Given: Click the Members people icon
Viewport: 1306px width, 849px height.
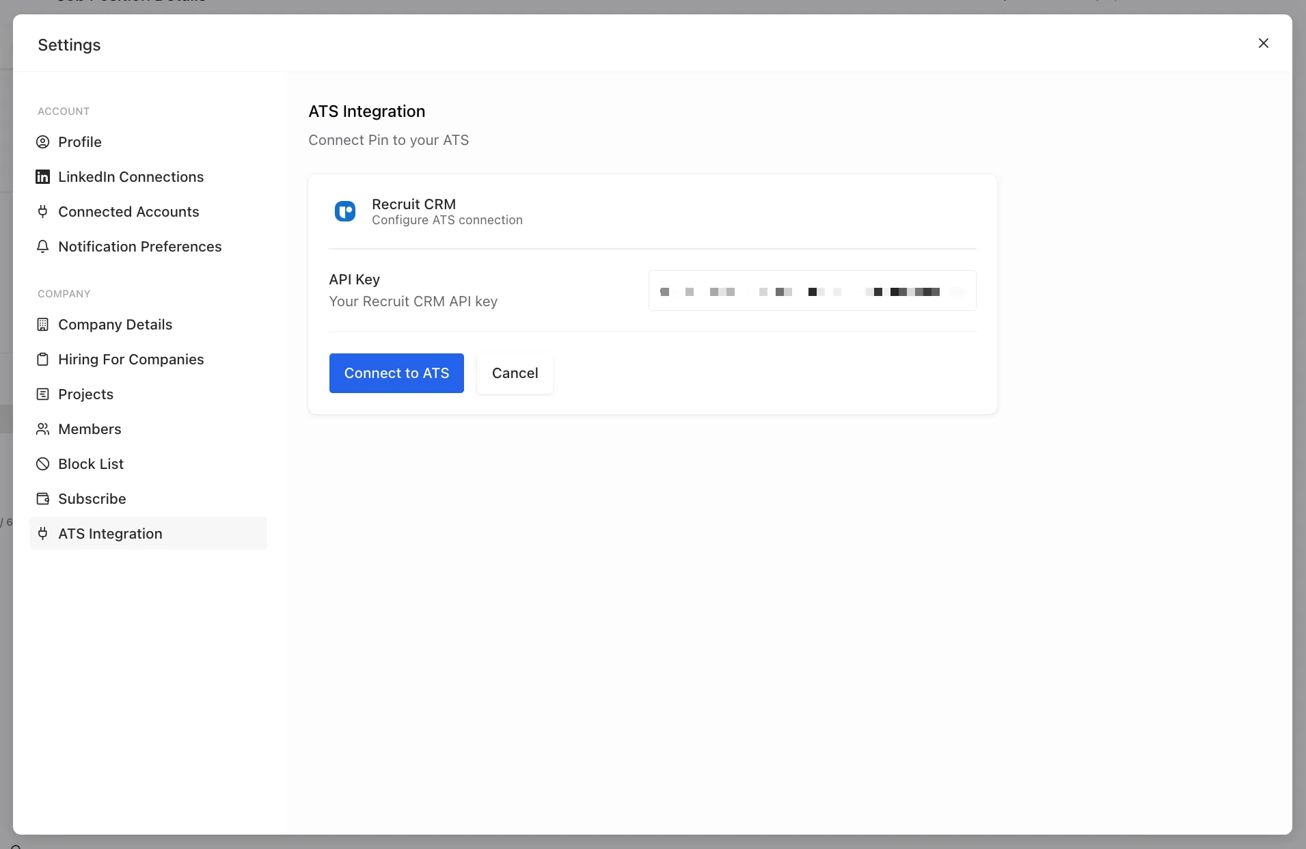Looking at the screenshot, I should 42,429.
